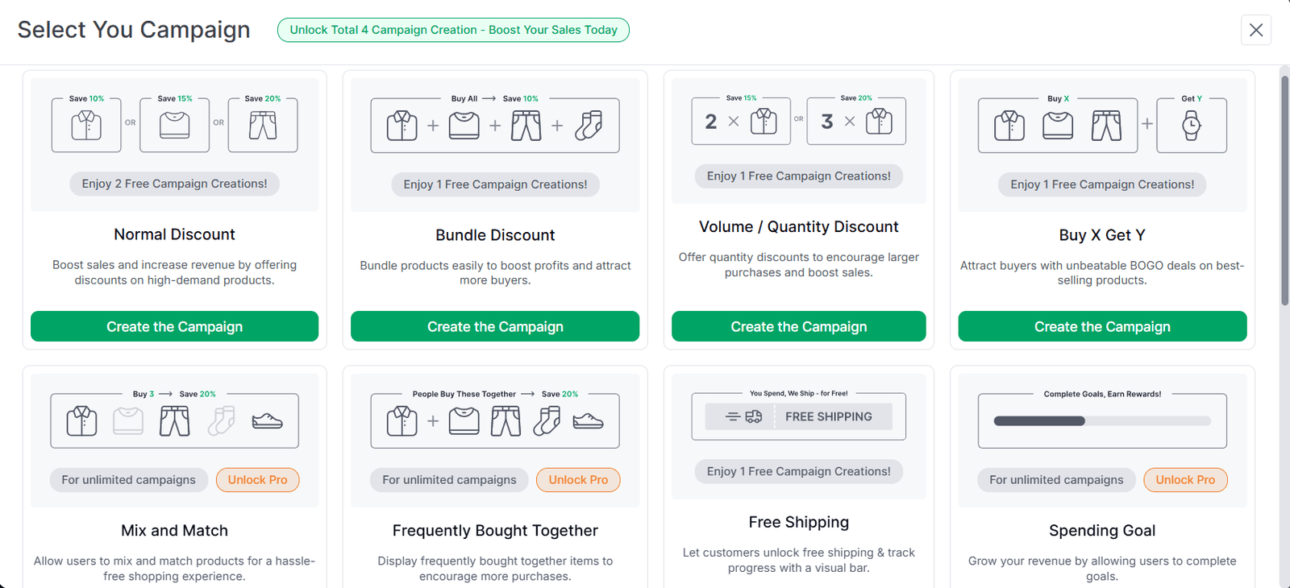Unlock Pro for Frequently Bought Together
The height and width of the screenshot is (588, 1290).
578,479
